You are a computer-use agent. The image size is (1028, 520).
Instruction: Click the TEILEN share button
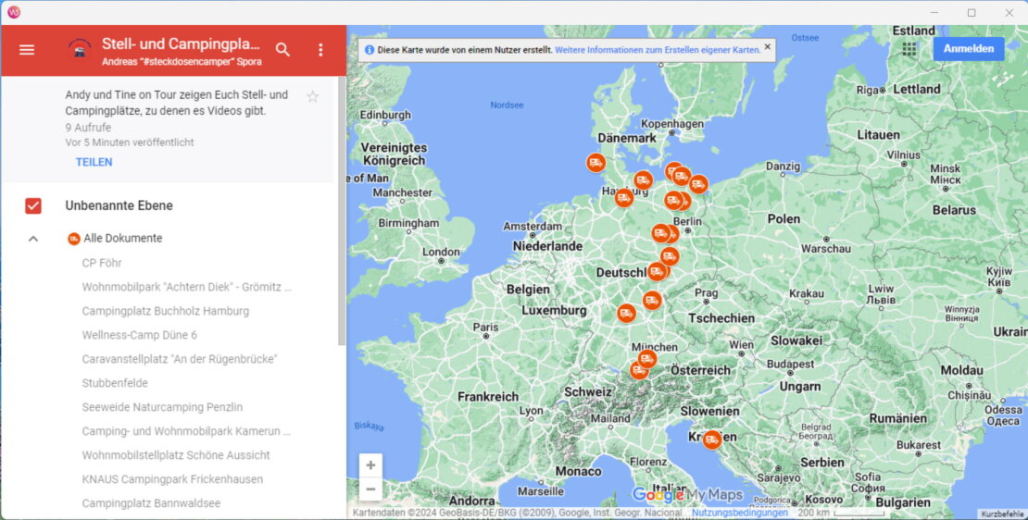coord(94,162)
